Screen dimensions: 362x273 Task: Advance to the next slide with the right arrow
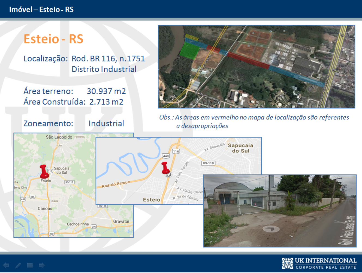coord(42,265)
